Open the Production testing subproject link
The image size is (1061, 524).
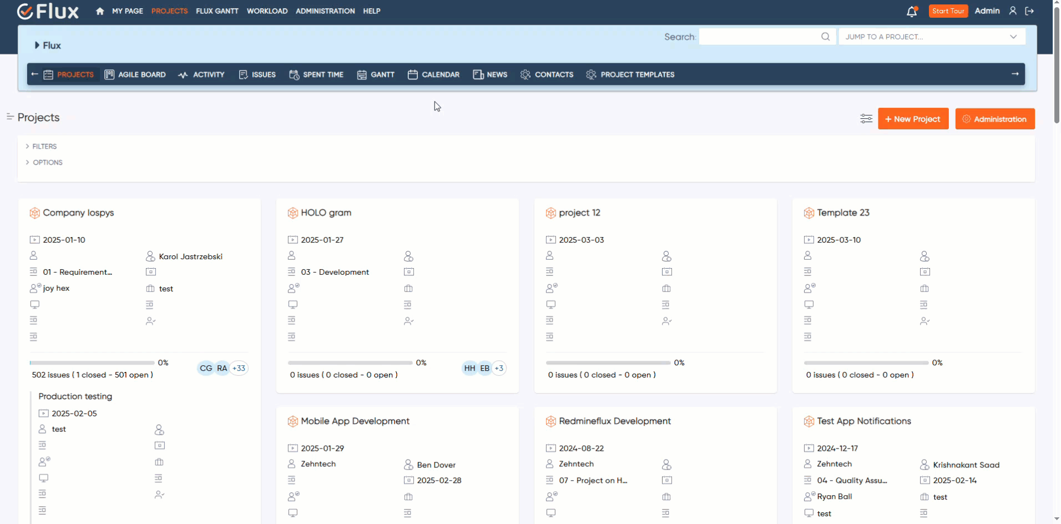pos(75,396)
